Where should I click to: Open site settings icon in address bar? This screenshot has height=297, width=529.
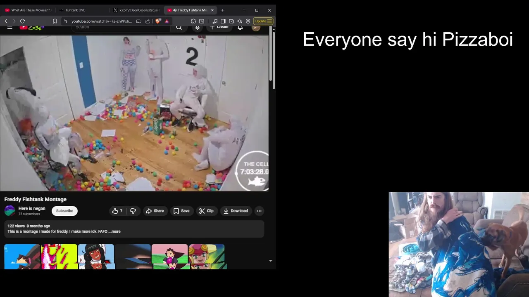pos(65,21)
